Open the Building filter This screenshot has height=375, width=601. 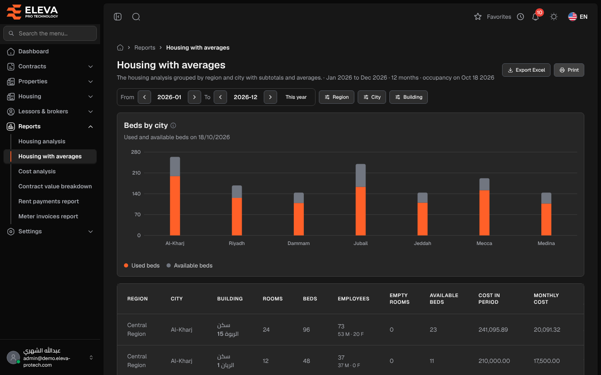coord(409,97)
